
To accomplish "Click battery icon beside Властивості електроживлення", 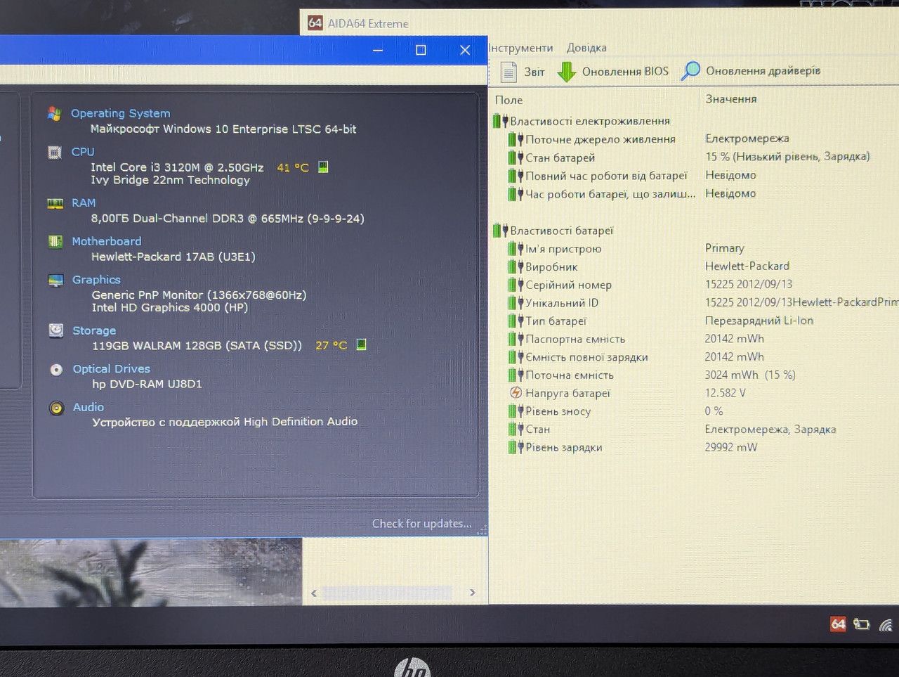I will (500, 121).
